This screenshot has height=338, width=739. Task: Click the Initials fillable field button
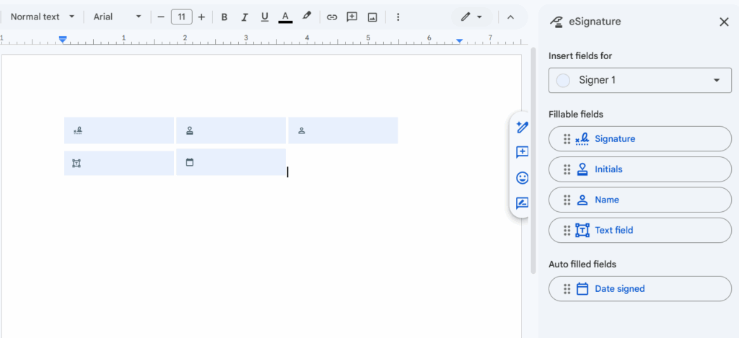click(x=640, y=169)
